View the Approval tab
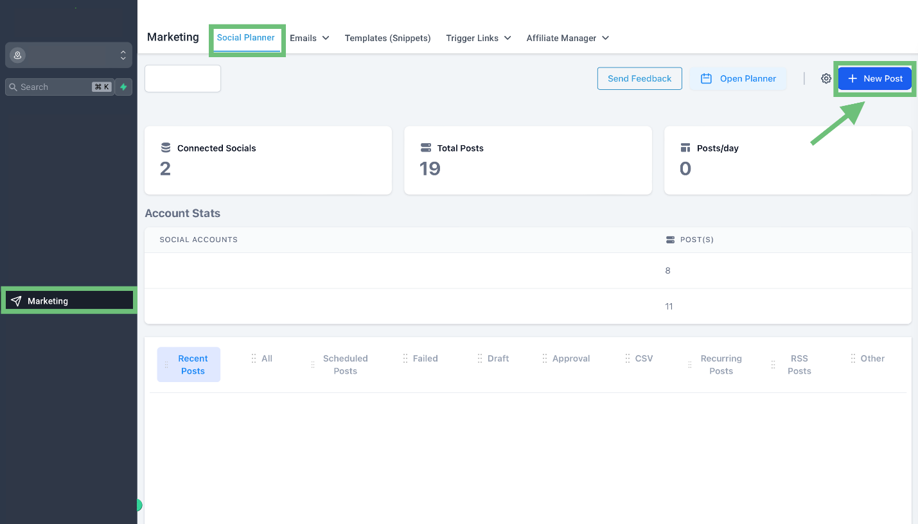Viewport: 918px width, 524px height. coord(571,358)
